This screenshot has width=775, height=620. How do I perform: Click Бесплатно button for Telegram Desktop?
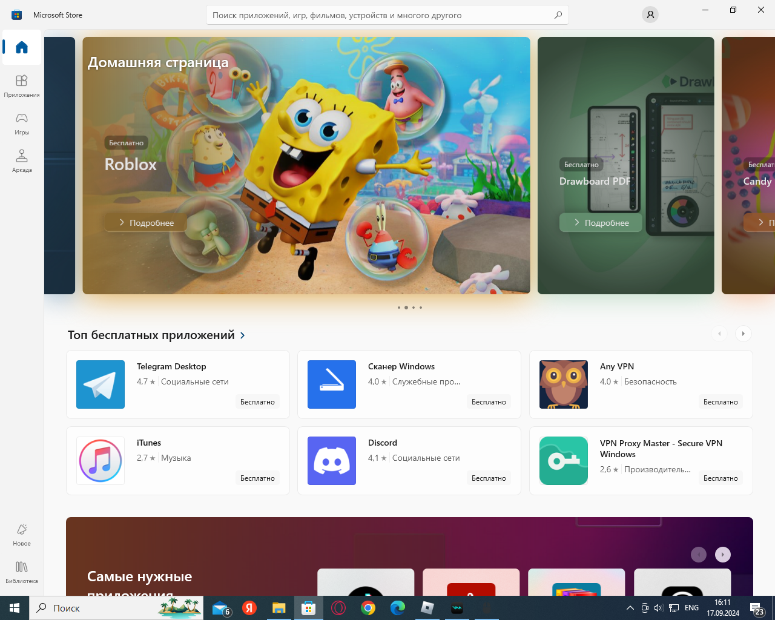(257, 402)
